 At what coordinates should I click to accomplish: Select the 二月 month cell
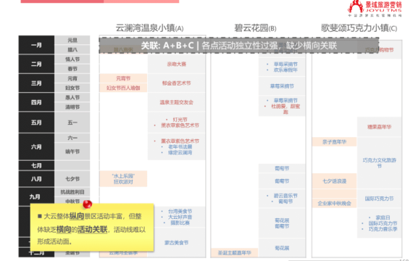[x=36, y=64]
